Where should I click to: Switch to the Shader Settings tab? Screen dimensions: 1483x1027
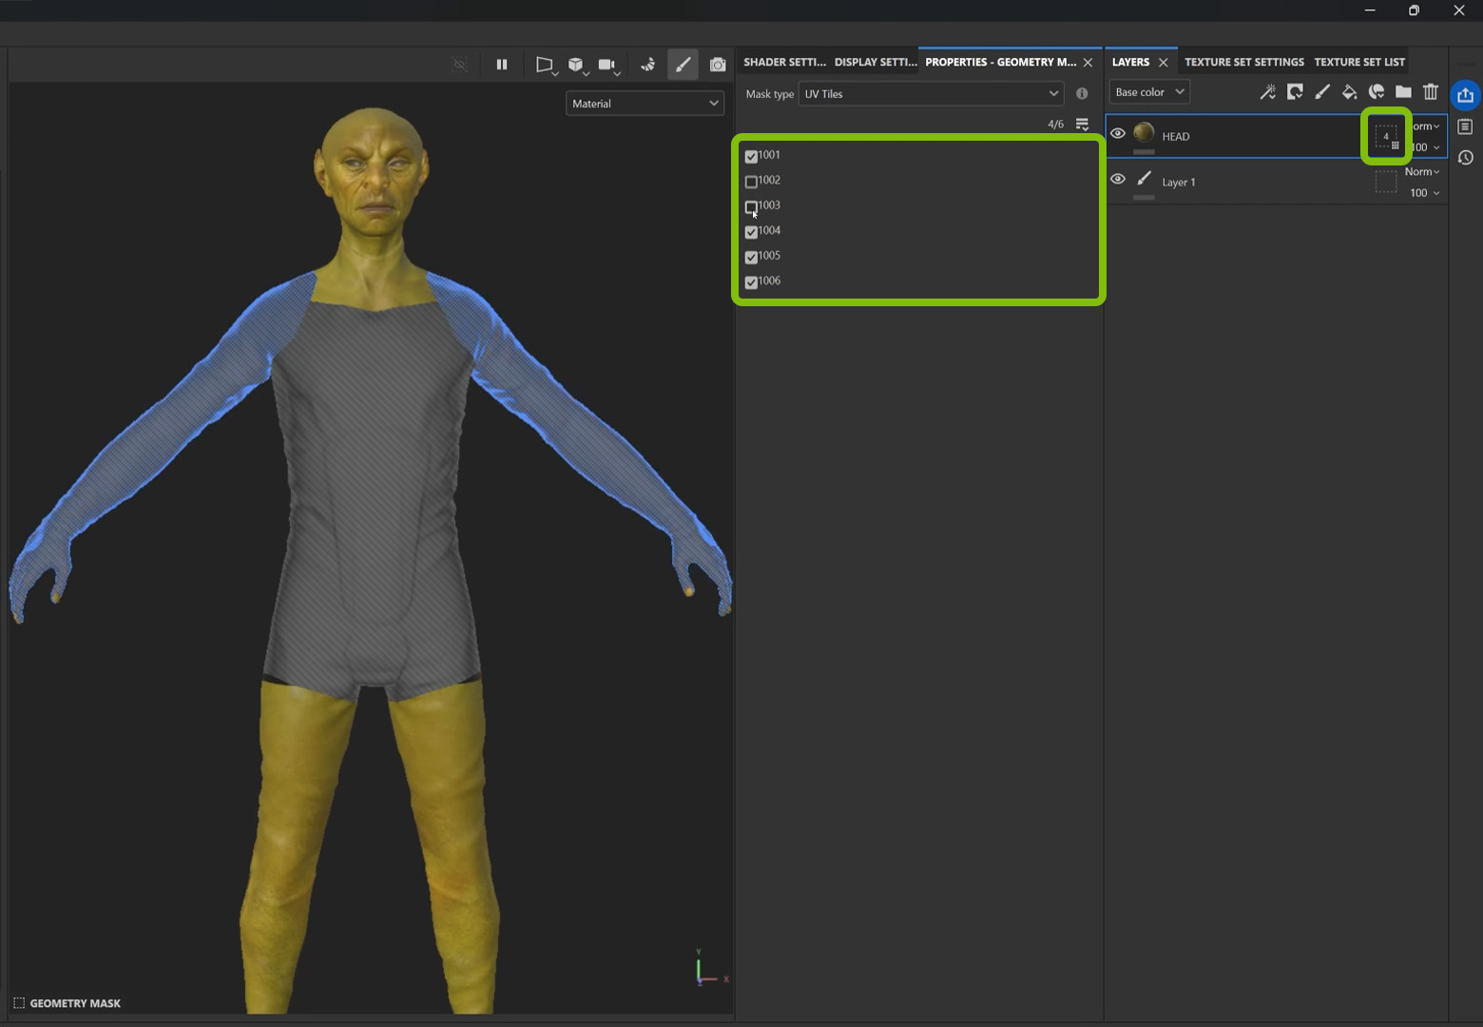(x=783, y=62)
